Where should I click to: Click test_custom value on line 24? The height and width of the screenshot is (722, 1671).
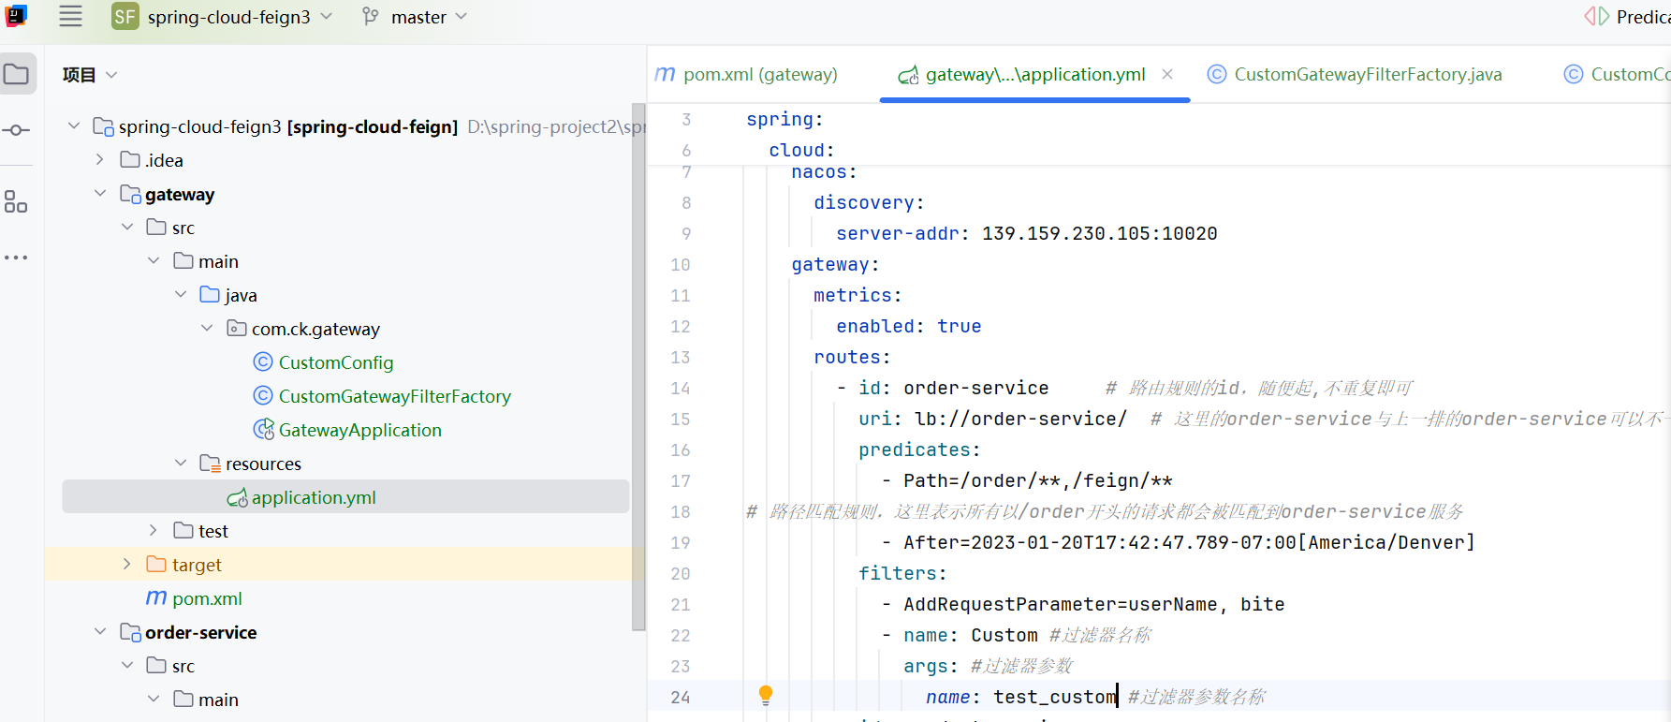(x=1055, y=697)
